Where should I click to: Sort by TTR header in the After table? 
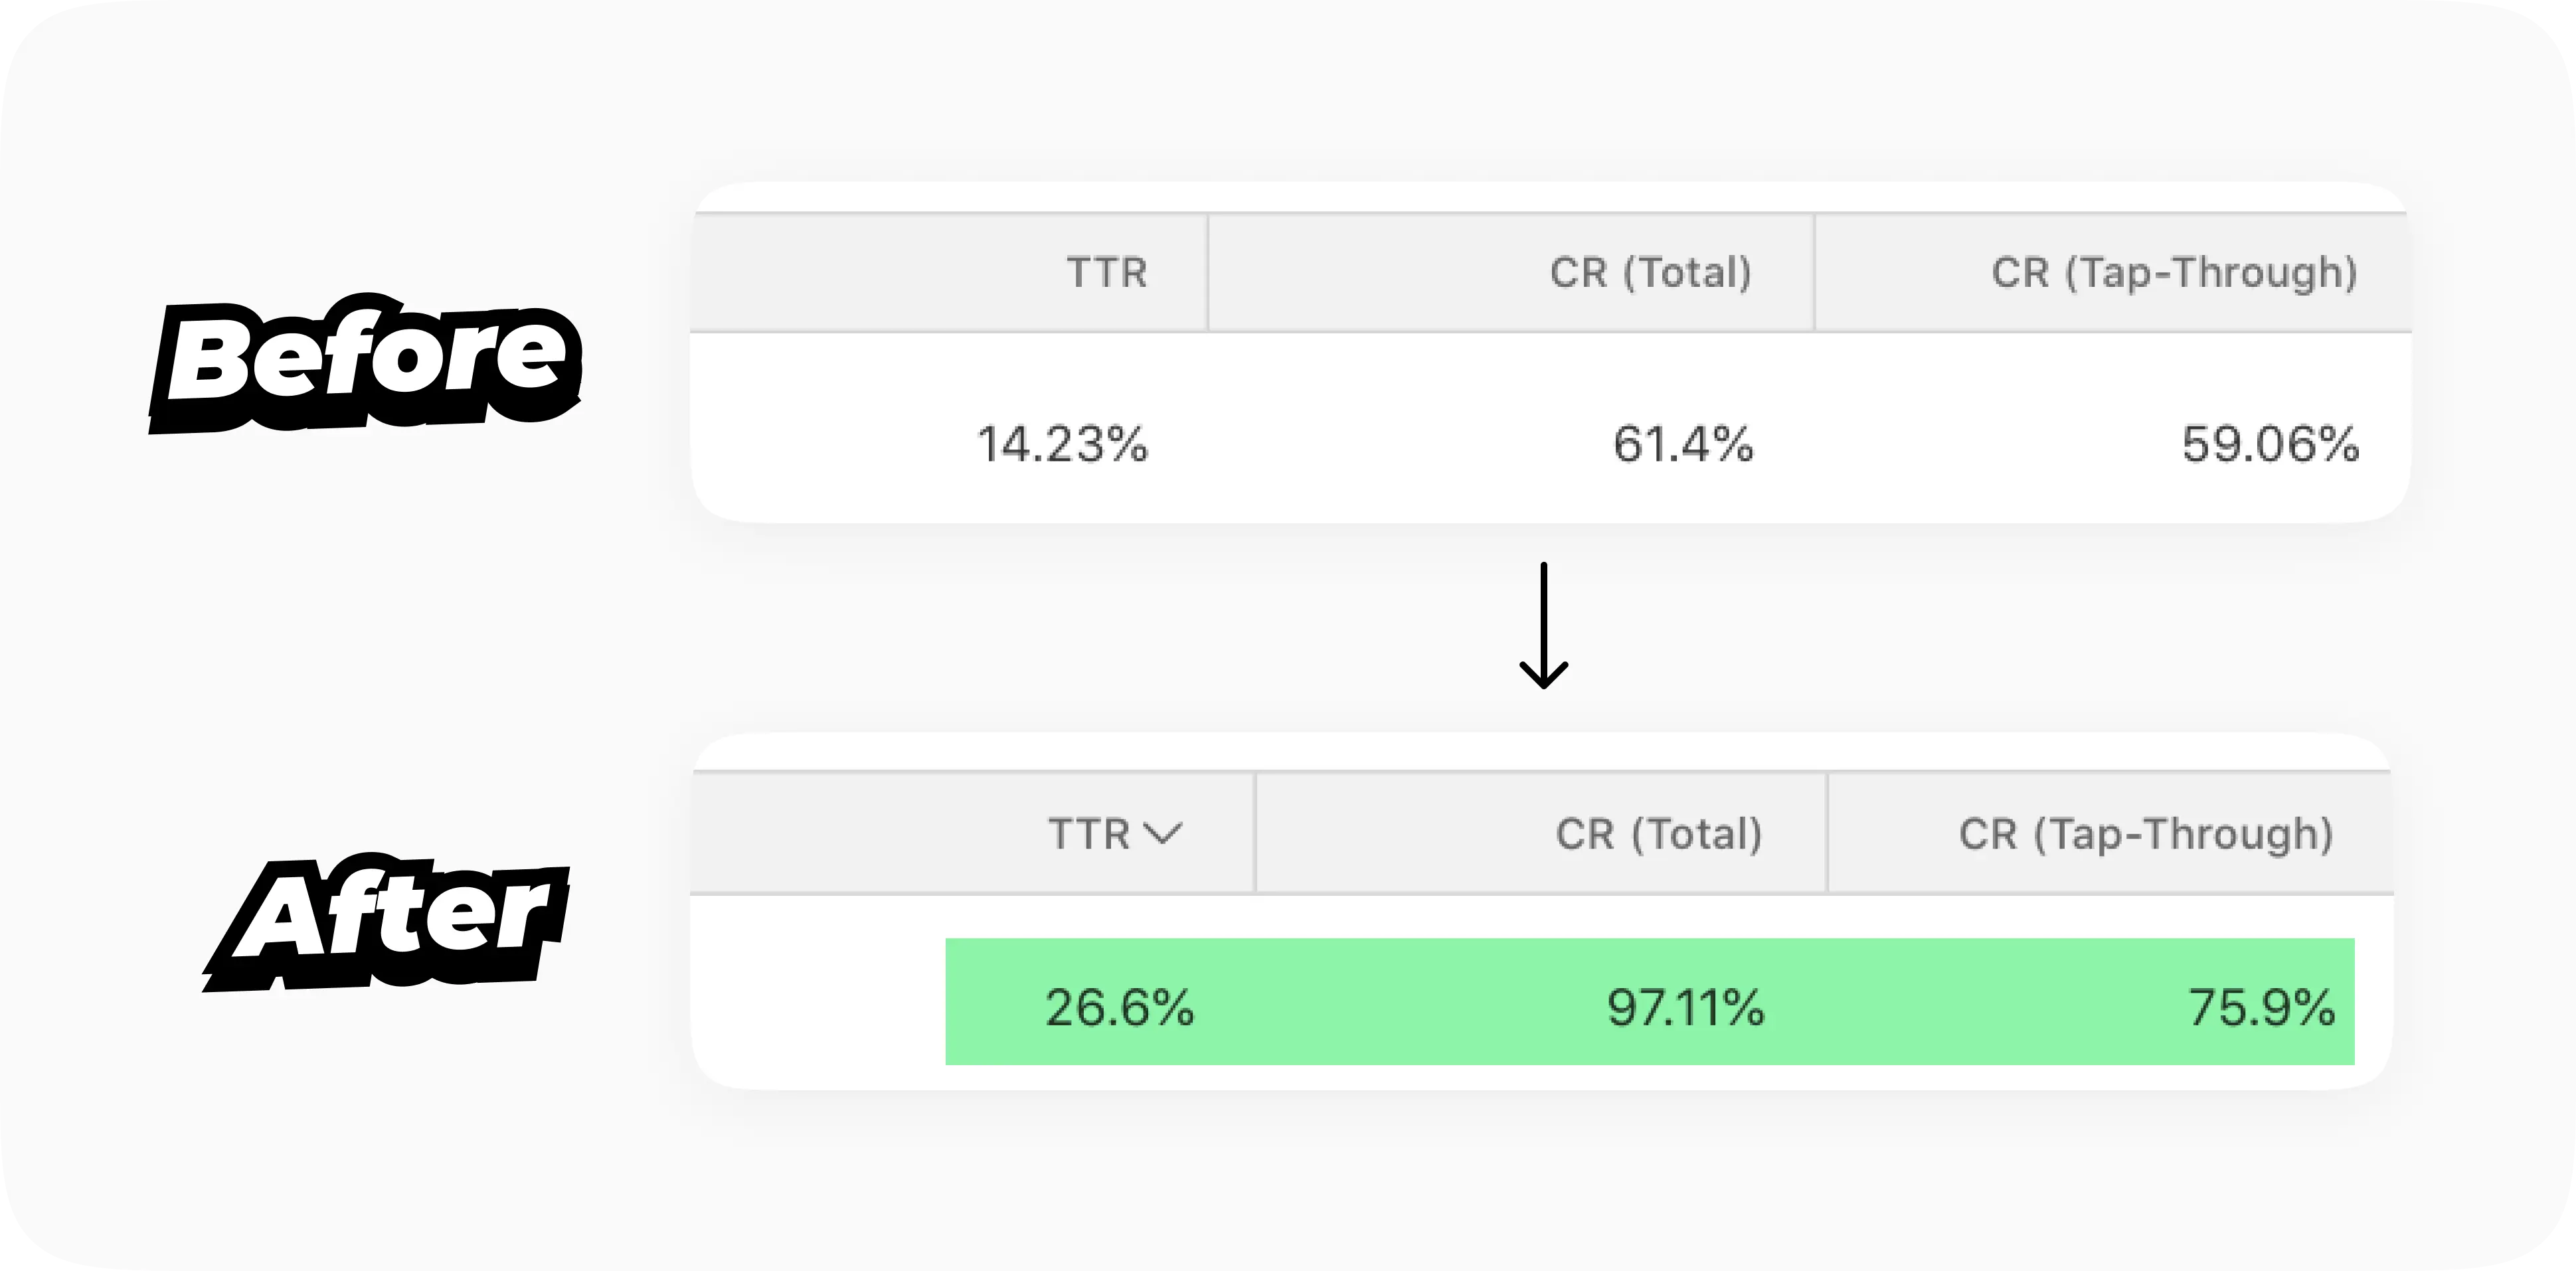pyautogui.click(x=1088, y=833)
